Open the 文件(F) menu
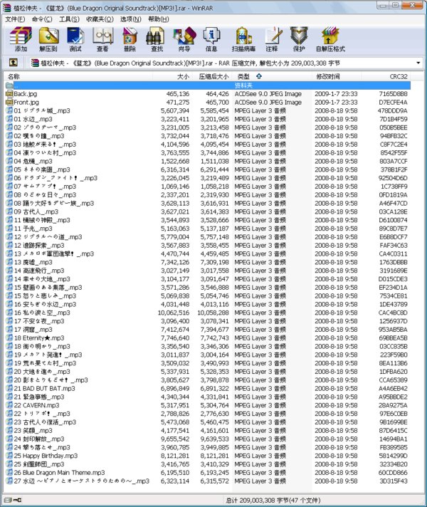The width and height of the screenshot is (427, 507). (x=15, y=19)
